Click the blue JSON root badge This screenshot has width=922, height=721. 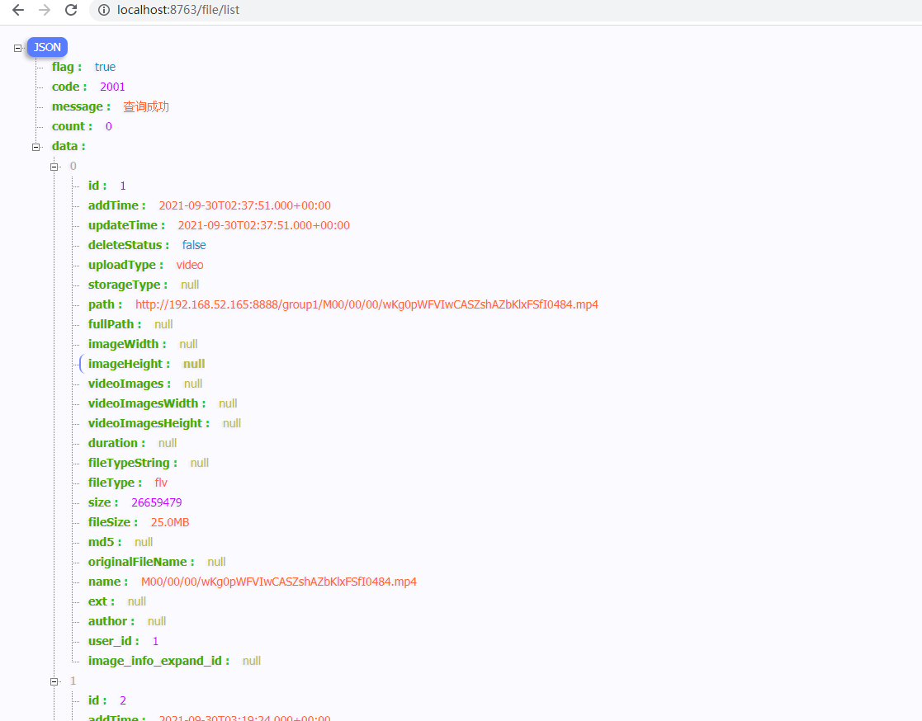click(x=47, y=47)
